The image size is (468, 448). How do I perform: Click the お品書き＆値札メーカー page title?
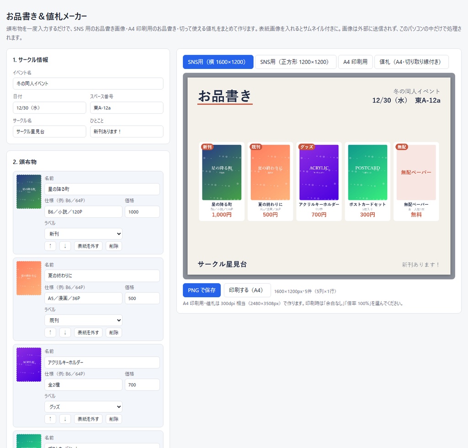(x=47, y=16)
